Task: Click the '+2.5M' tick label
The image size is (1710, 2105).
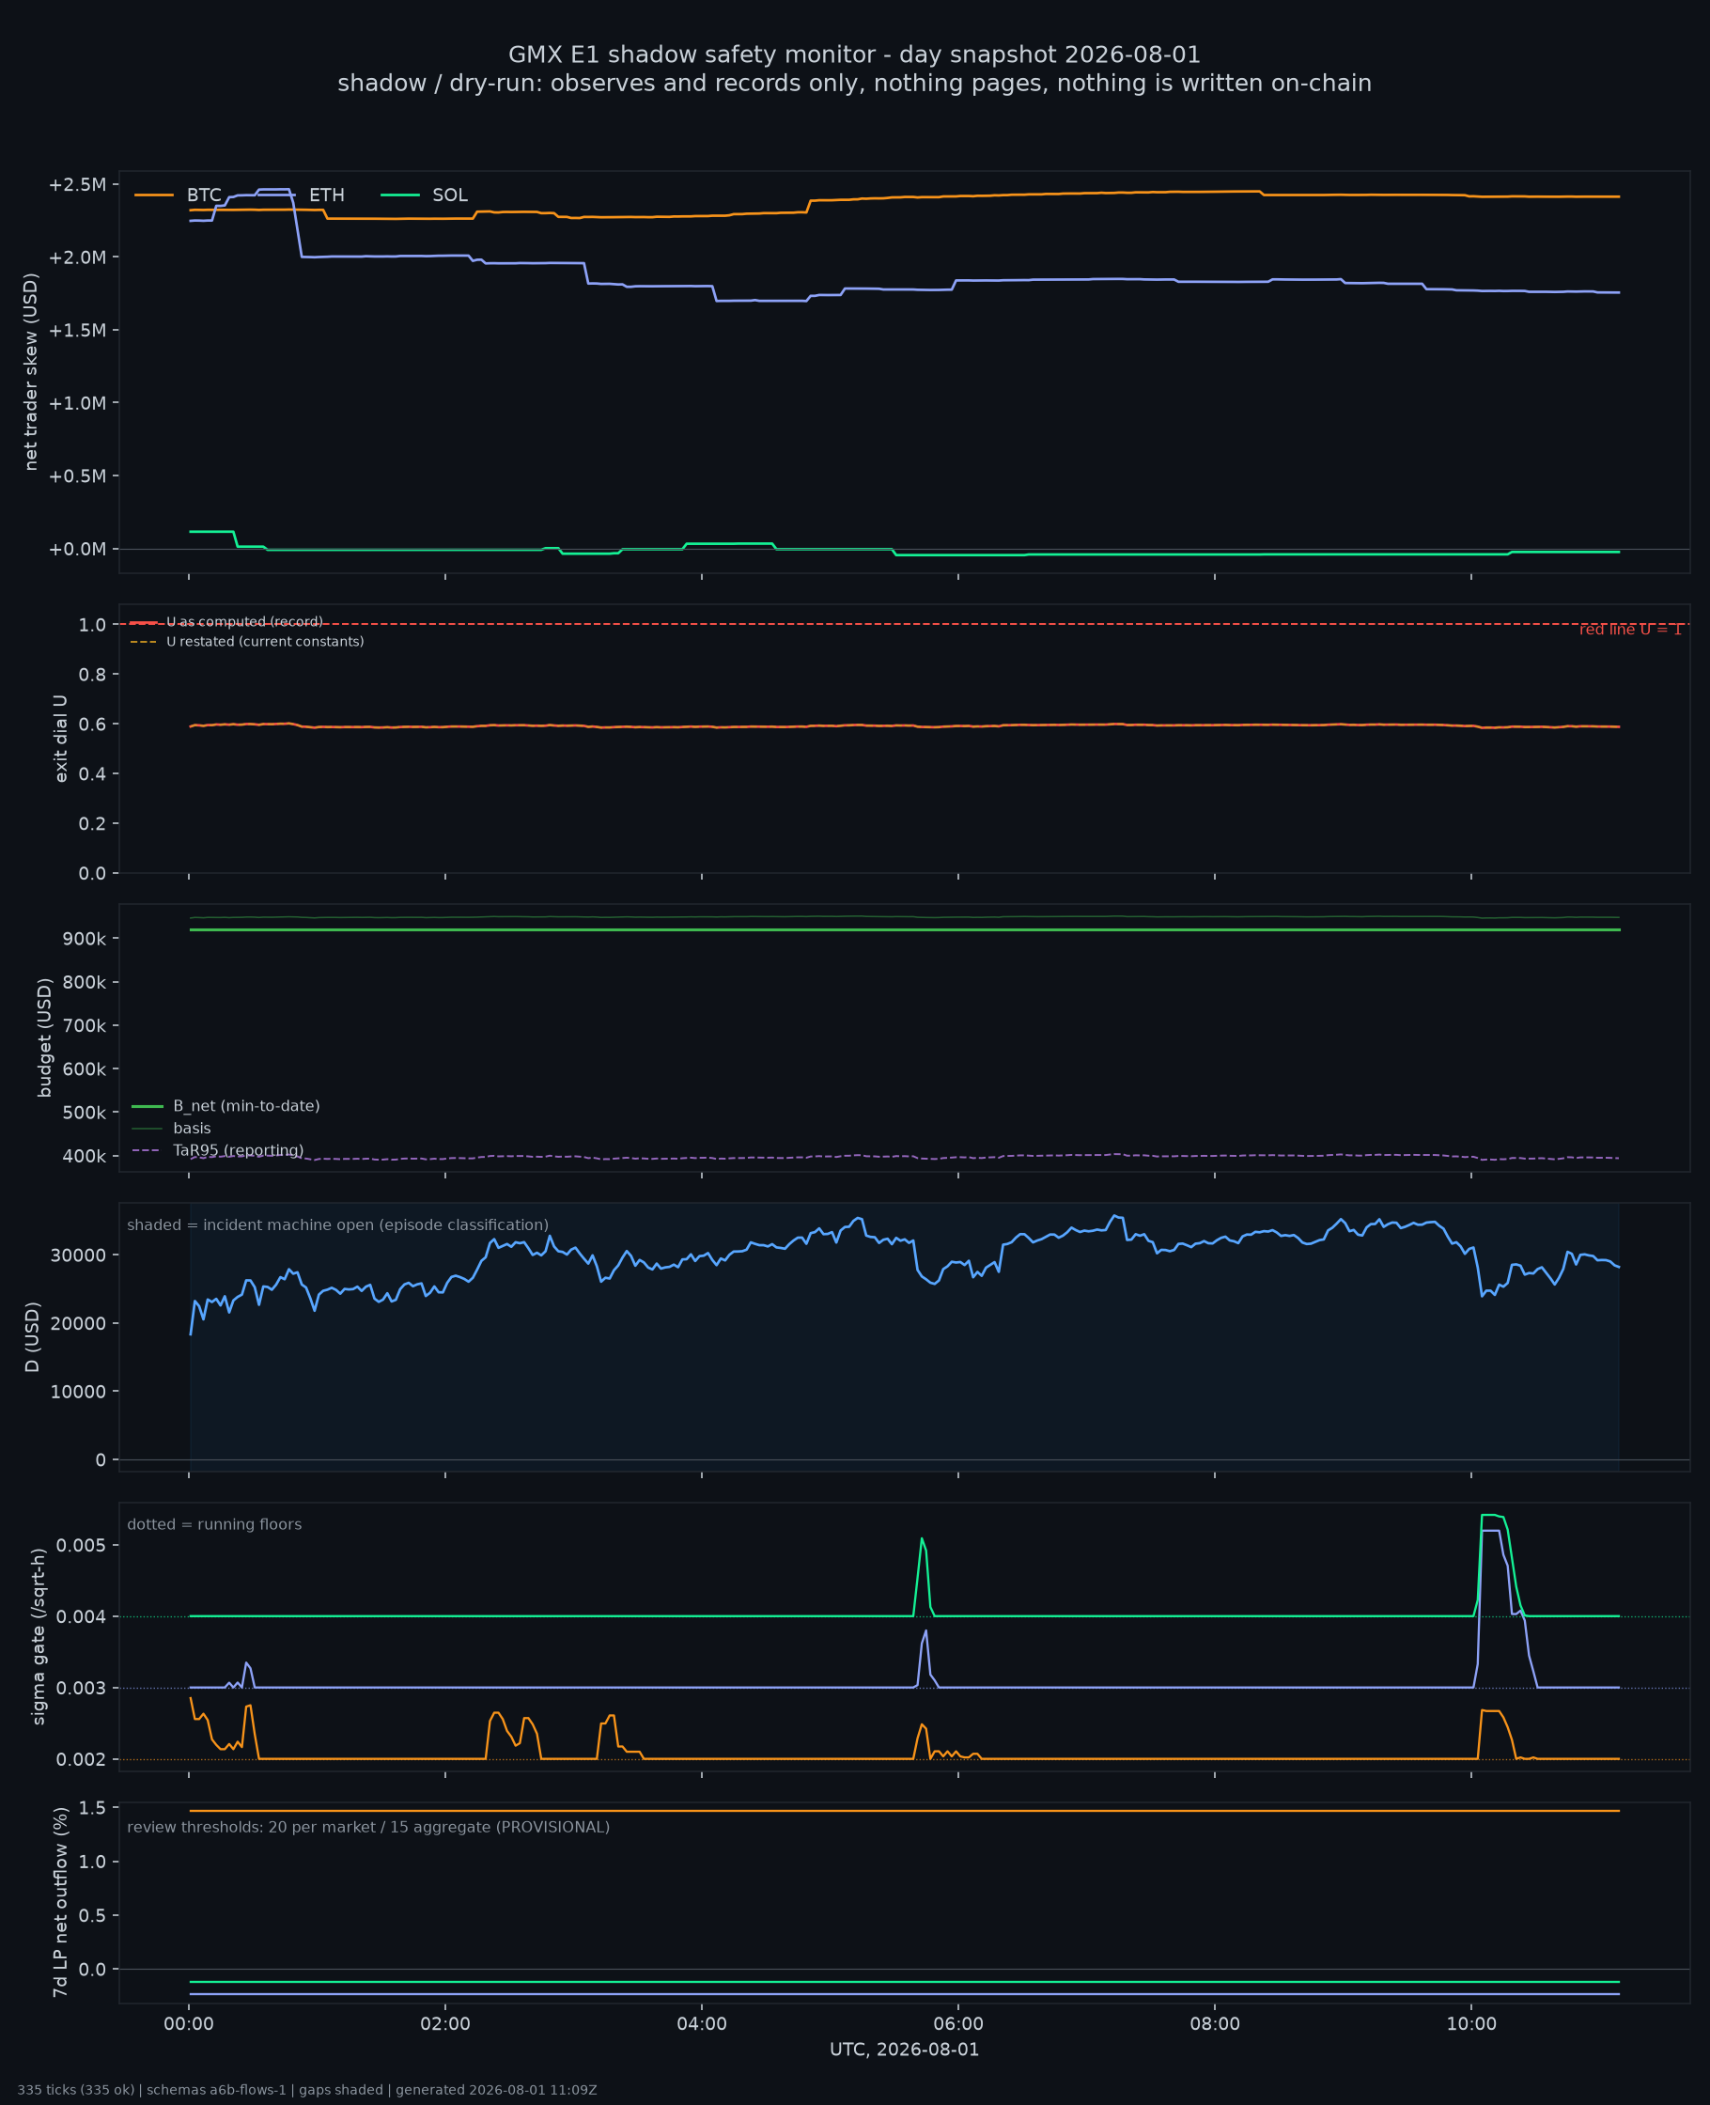Action: [77, 185]
